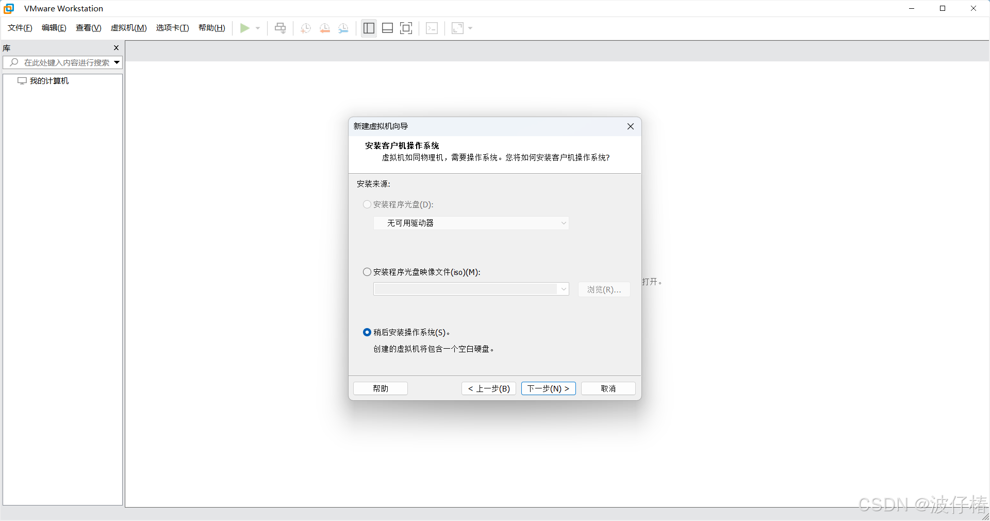Open the search filter dropdown arrow
Viewport: 990px width, 521px height.
tap(117, 62)
